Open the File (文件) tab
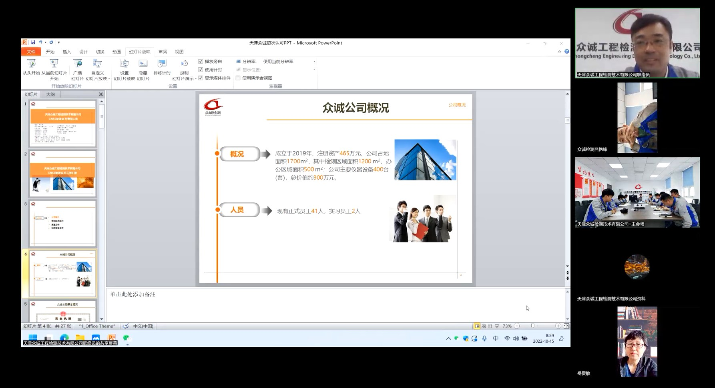Screen dimensions: 715x388 pos(31,52)
